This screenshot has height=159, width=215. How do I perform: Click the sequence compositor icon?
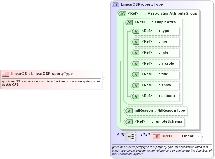(131, 136)
